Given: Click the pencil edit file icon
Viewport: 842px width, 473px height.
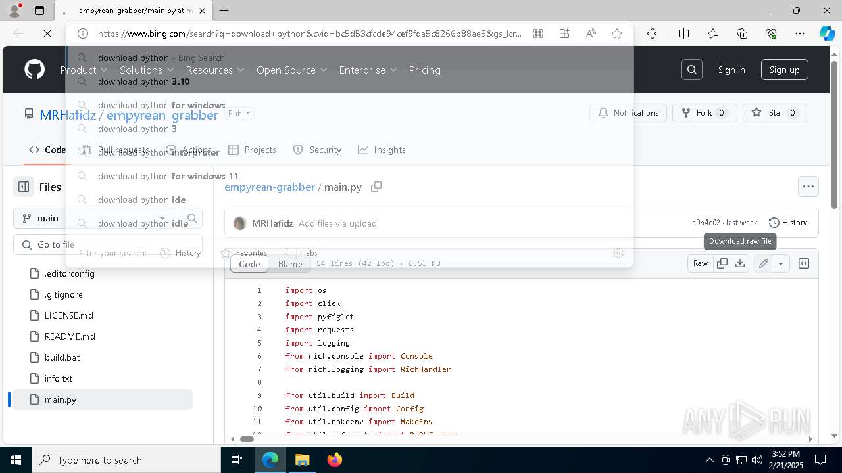Looking at the screenshot, I should point(763,263).
